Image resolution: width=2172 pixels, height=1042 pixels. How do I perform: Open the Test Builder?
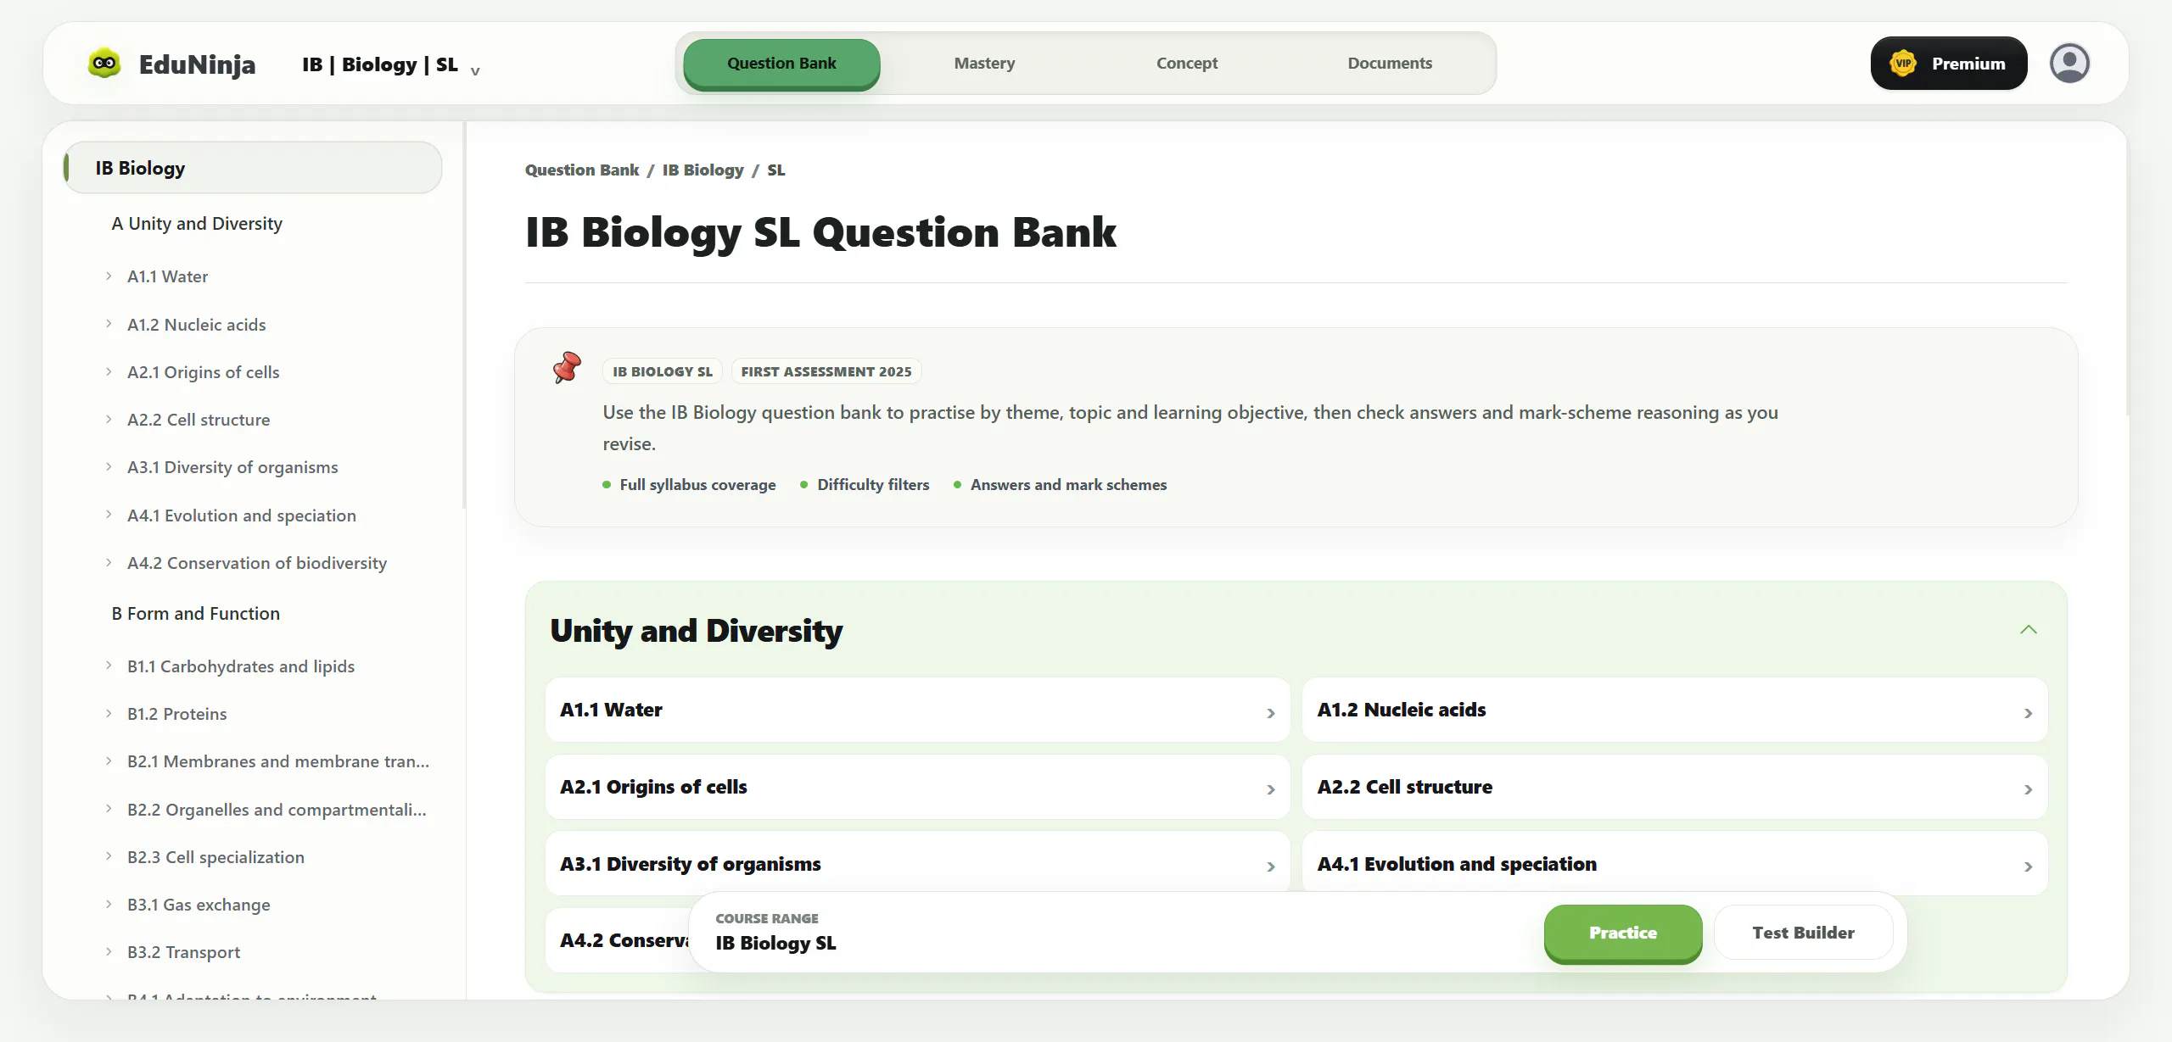point(1804,933)
